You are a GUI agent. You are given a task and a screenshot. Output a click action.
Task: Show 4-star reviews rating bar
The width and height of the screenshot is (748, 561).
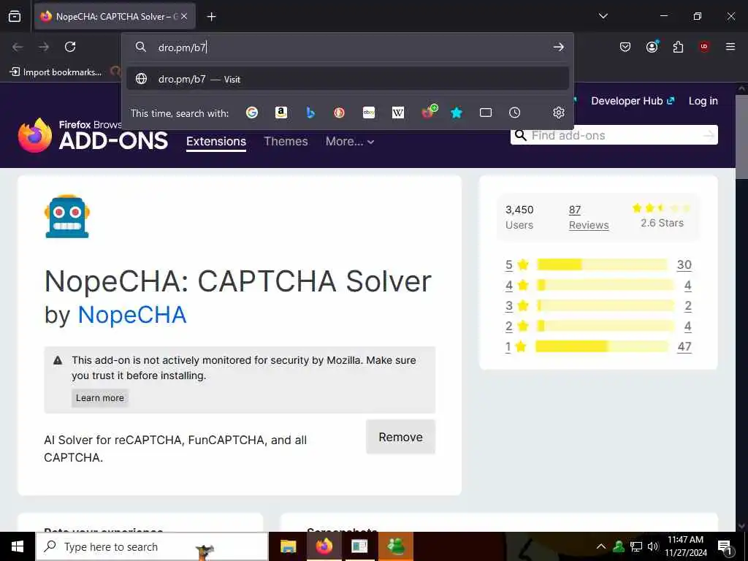click(606, 285)
